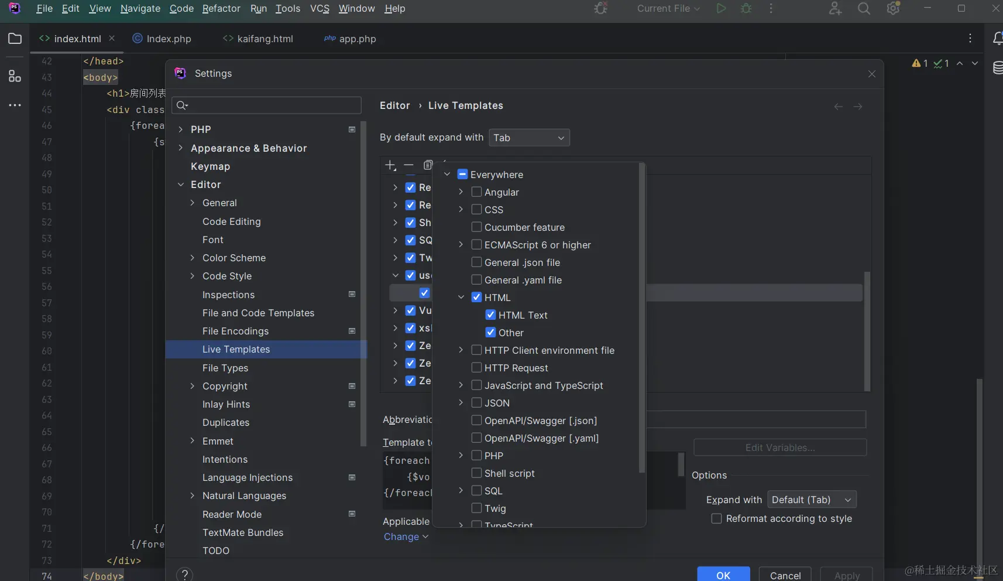This screenshot has height=581, width=1003.
Task: Open the editor tabs options menu
Action: point(970,38)
